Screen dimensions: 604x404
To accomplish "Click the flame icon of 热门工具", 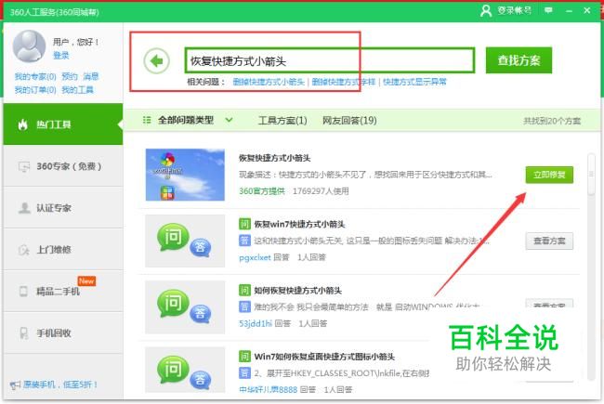I will [23, 124].
